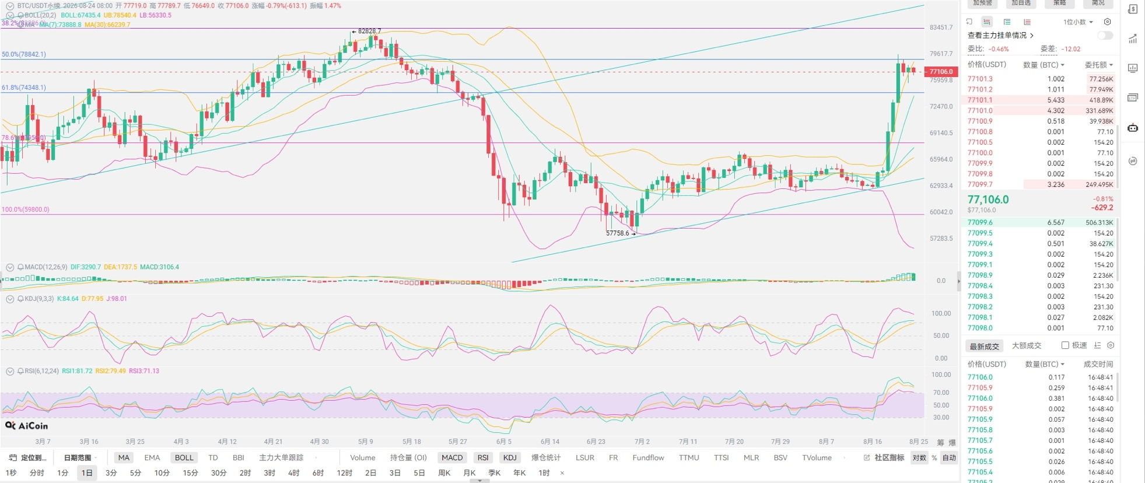Select the 周K timeframe

[444, 473]
